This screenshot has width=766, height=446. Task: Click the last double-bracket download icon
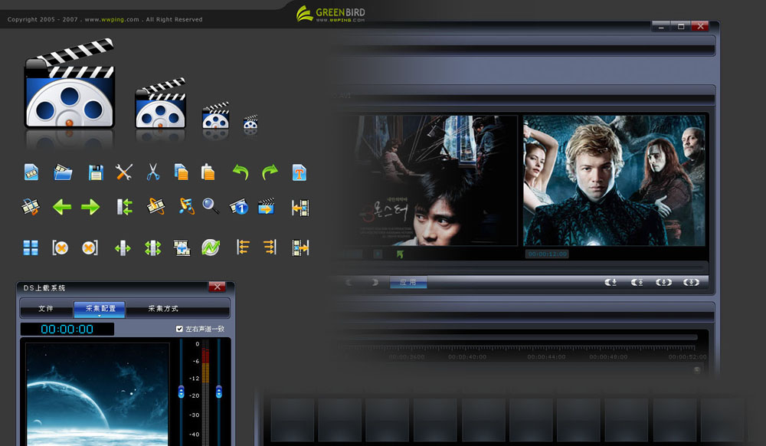pyautogui.click(x=691, y=282)
